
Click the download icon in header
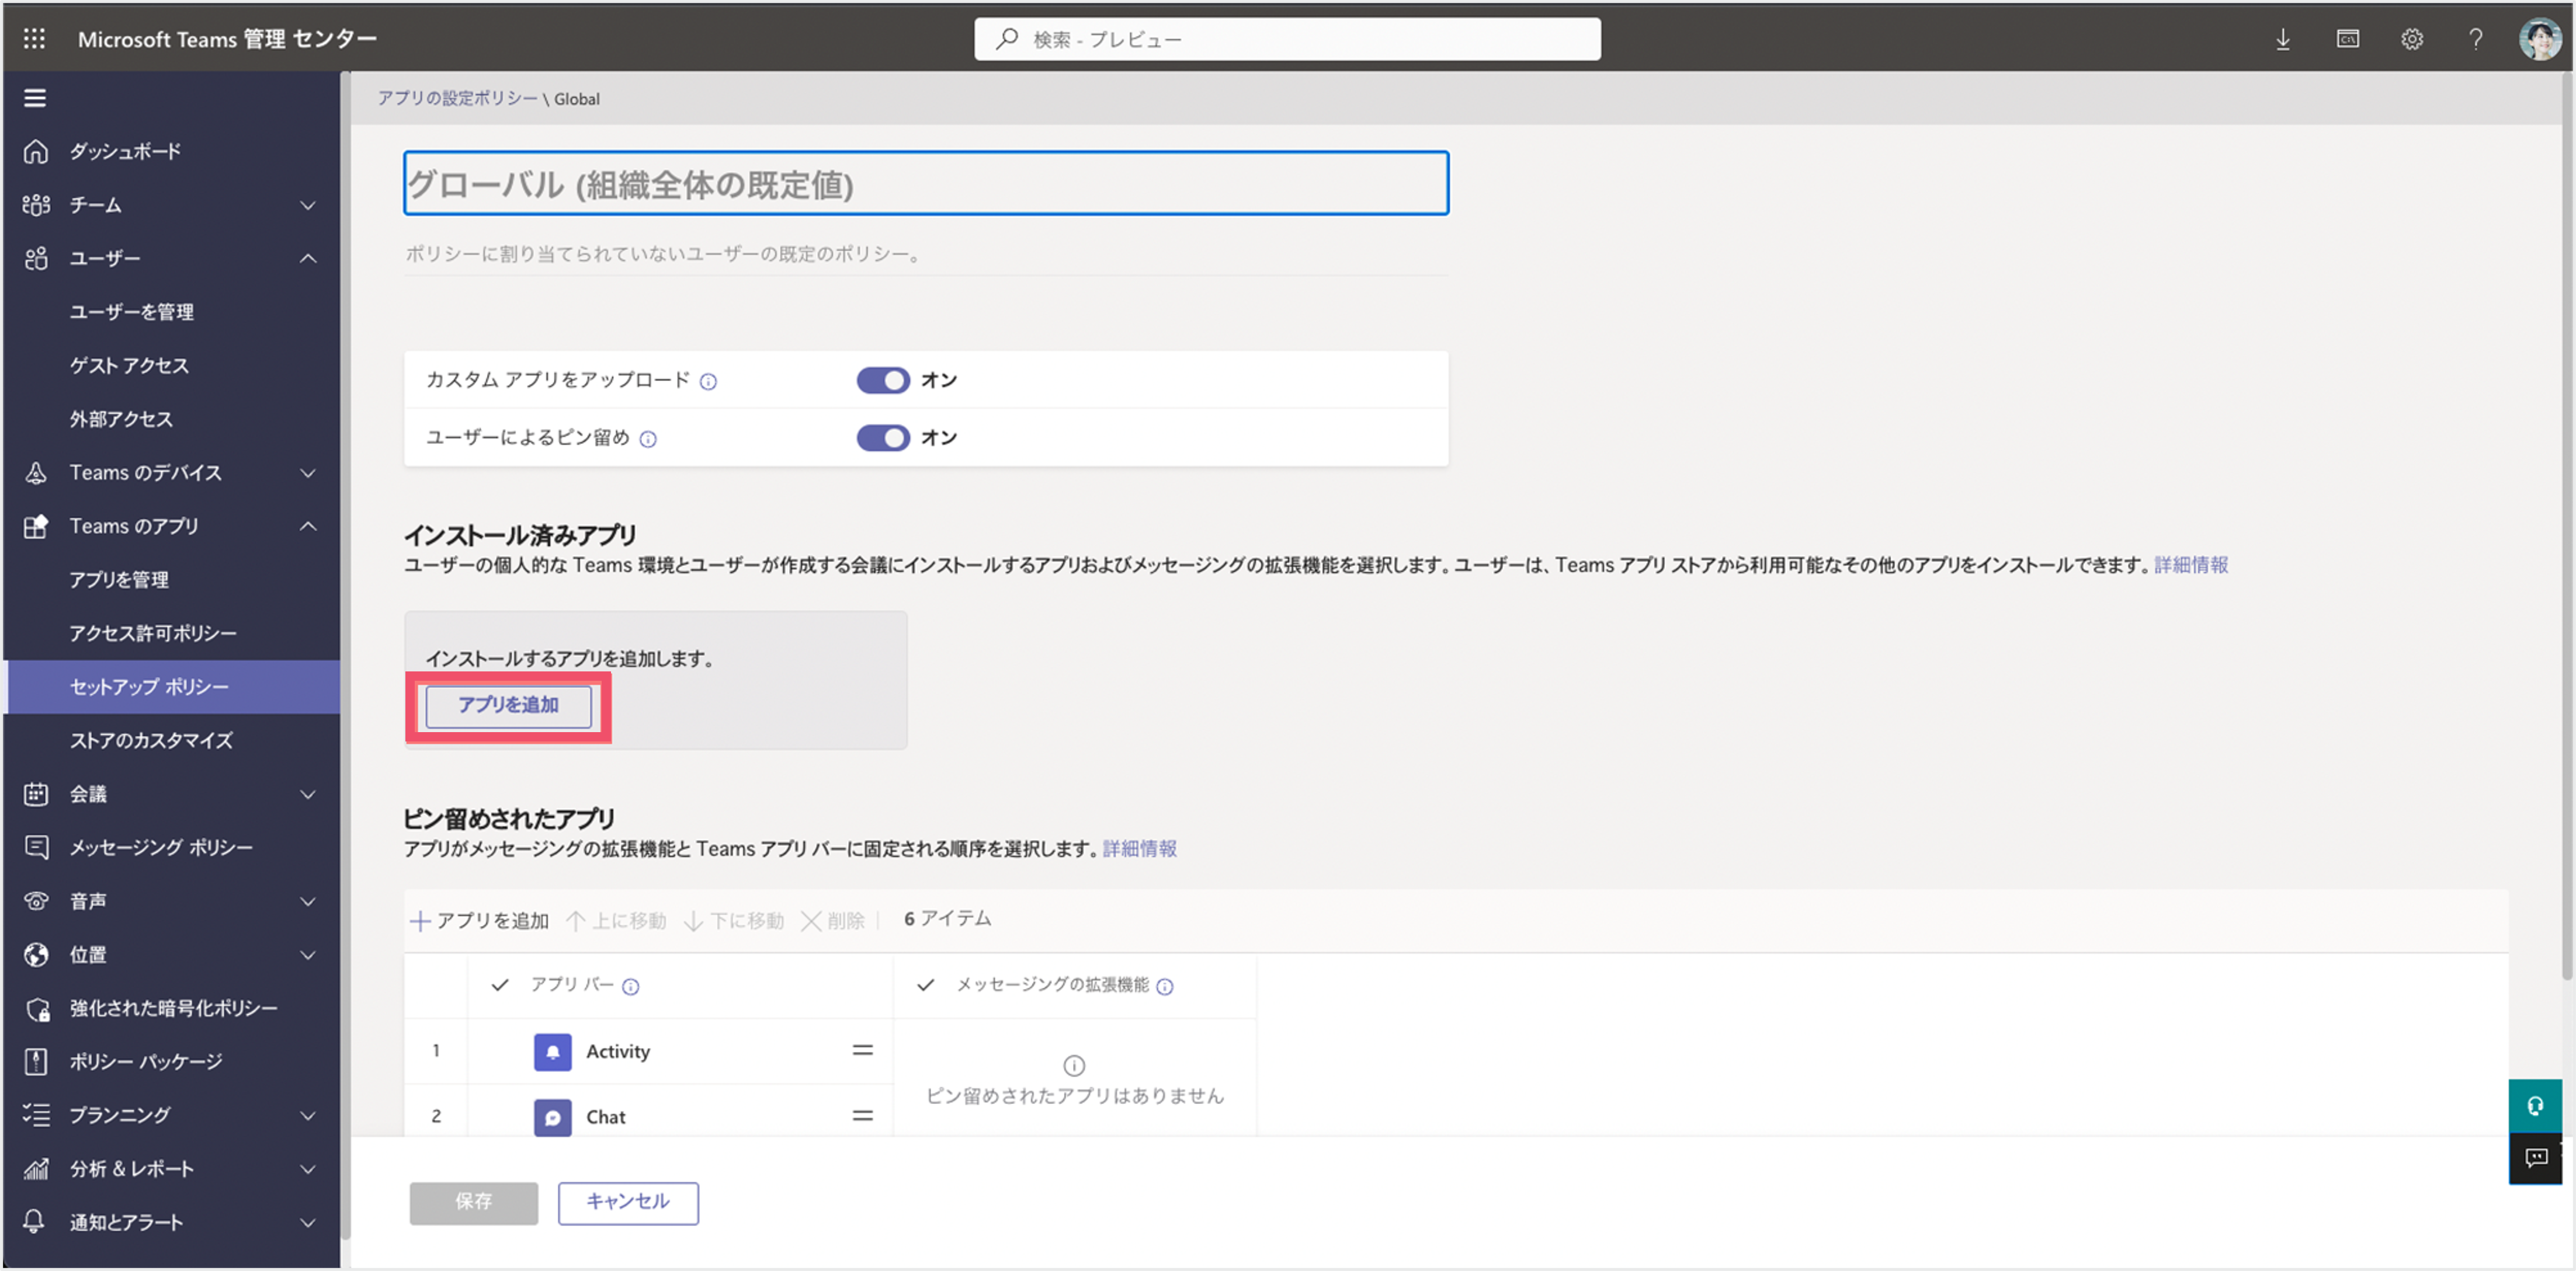(2283, 39)
